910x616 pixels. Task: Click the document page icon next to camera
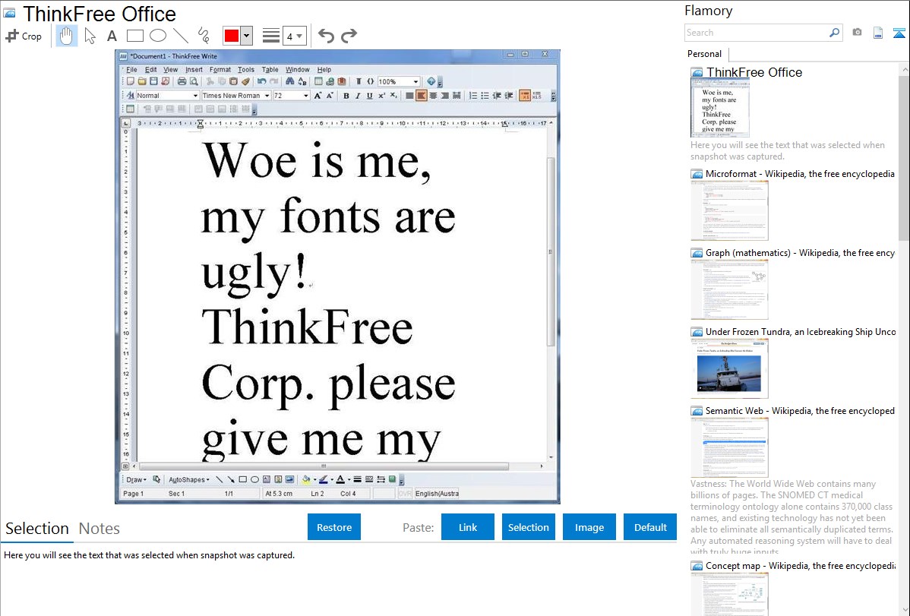(x=878, y=33)
